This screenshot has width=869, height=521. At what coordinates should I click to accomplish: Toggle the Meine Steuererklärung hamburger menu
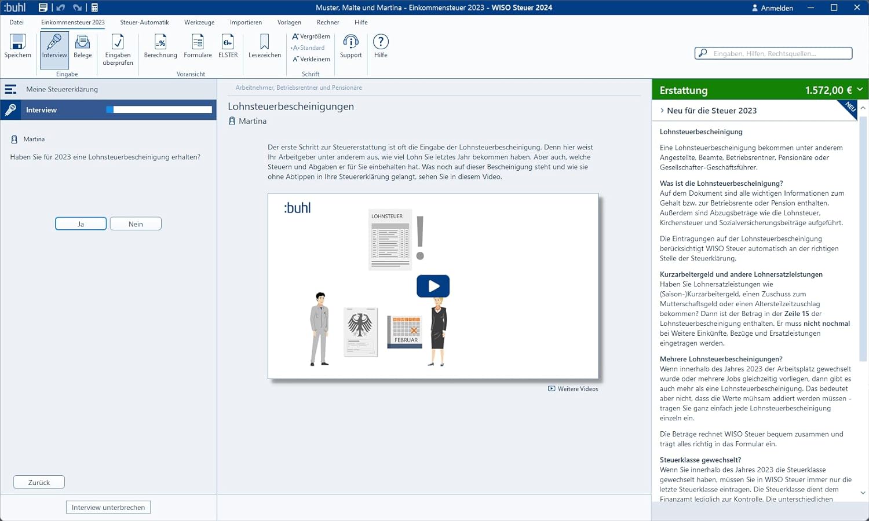[10, 89]
